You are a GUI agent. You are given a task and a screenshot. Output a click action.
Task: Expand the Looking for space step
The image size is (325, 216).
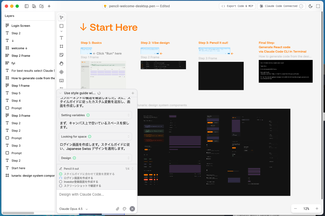(x=95, y=137)
